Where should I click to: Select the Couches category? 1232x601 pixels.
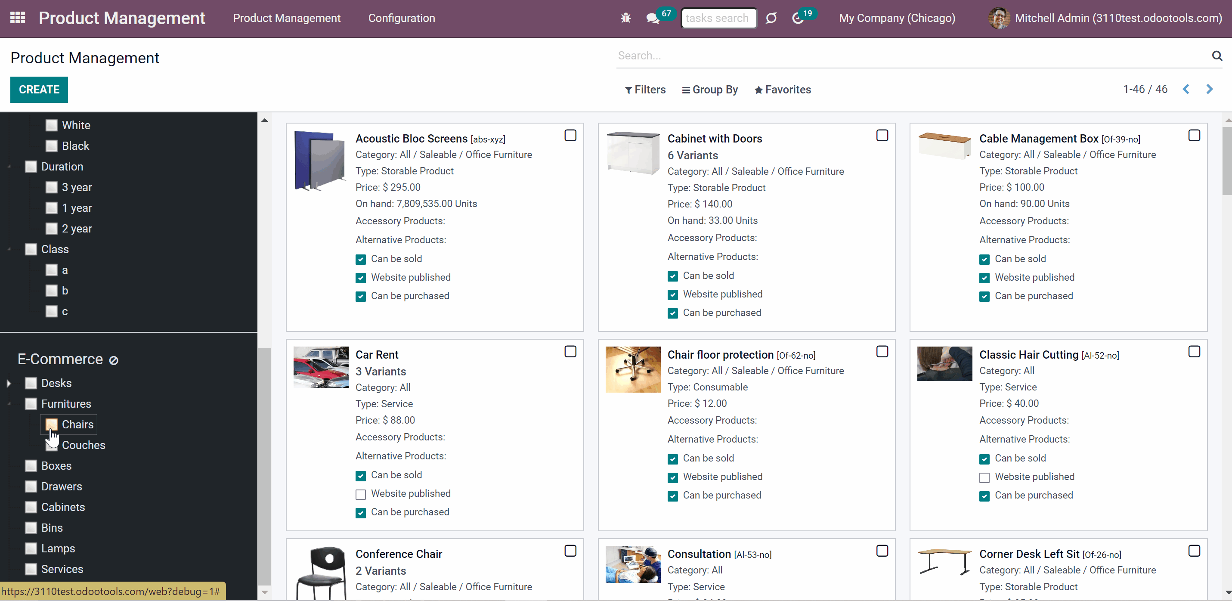coord(83,445)
